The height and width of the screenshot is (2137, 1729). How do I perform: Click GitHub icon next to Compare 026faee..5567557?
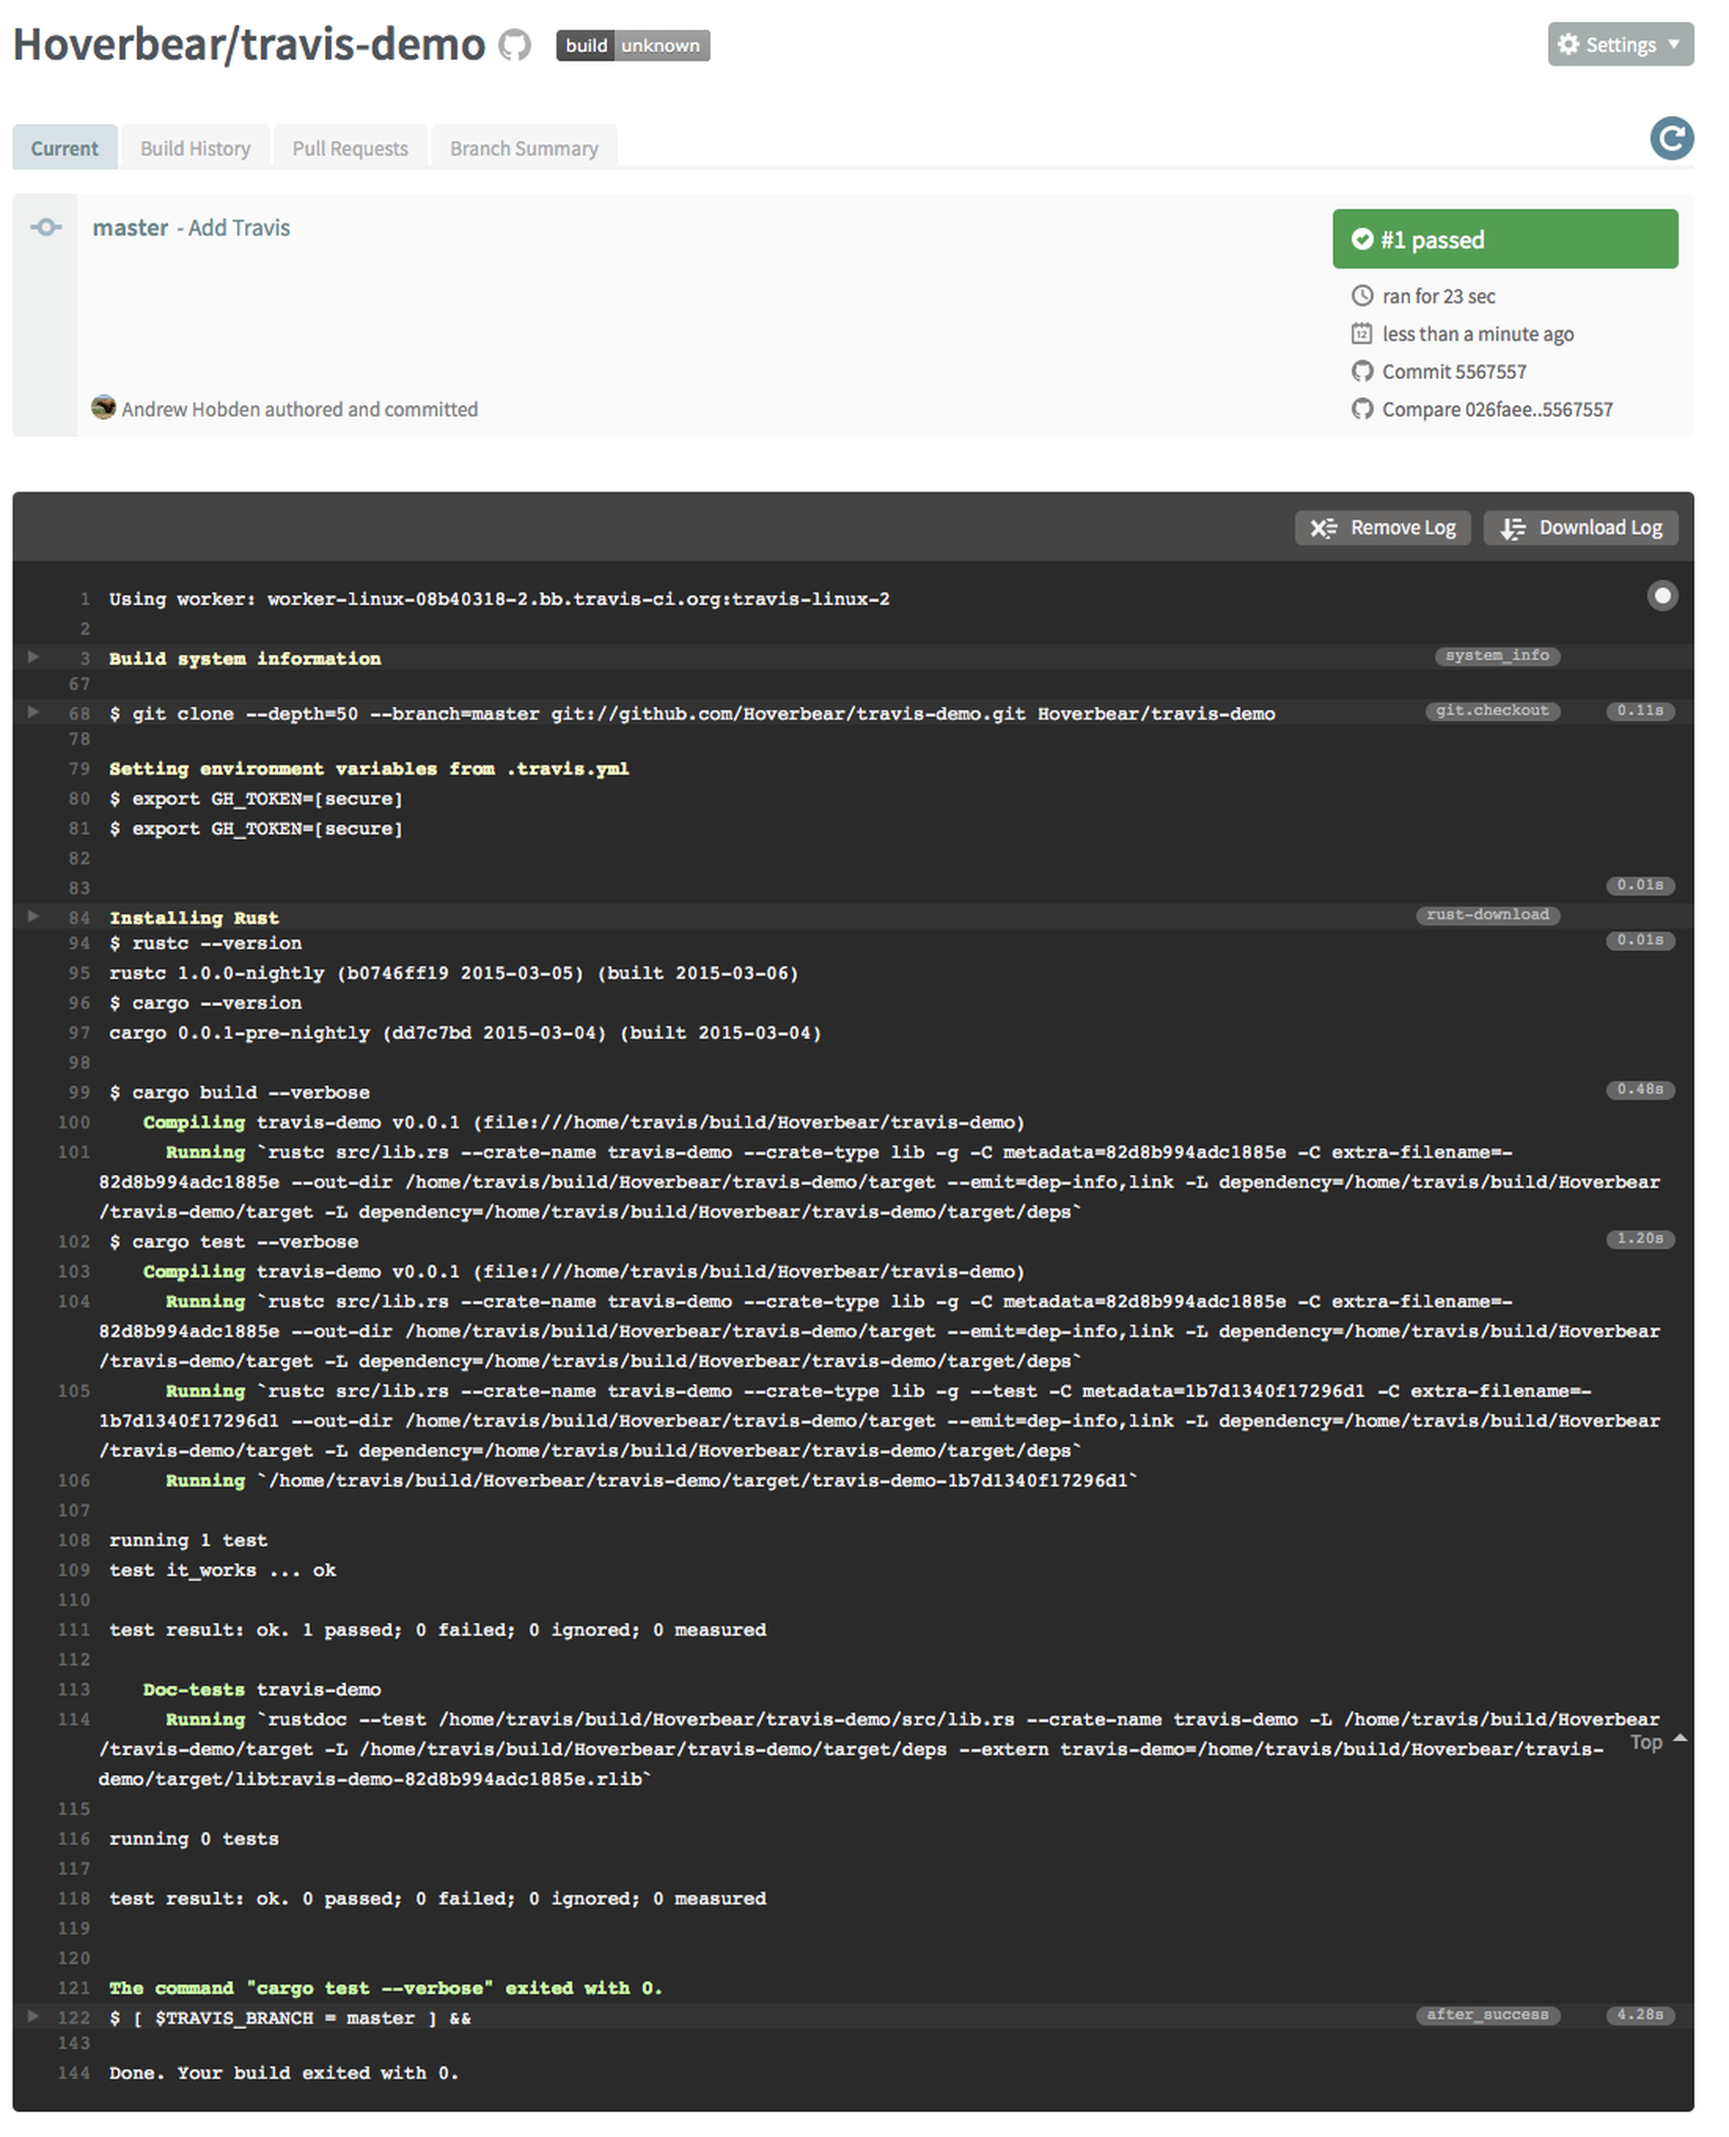coord(1362,409)
